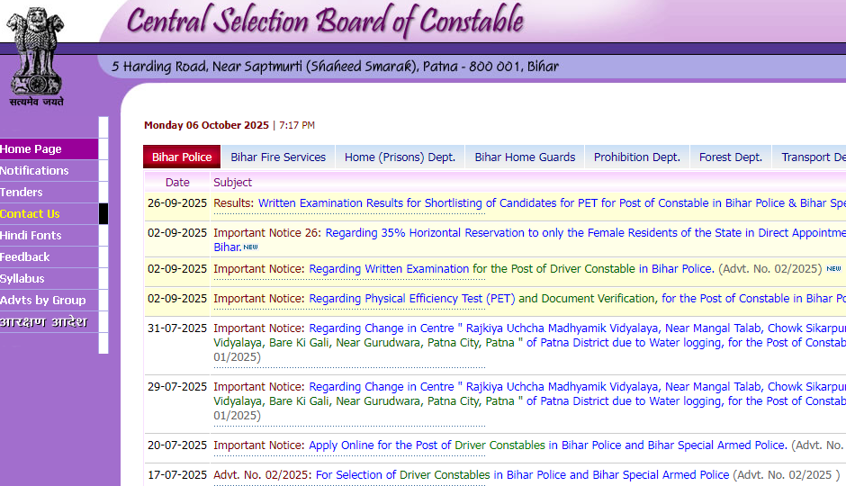This screenshot has height=486, width=846.
Task: Select the Bihar Police tab
Action: tap(182, 157)
